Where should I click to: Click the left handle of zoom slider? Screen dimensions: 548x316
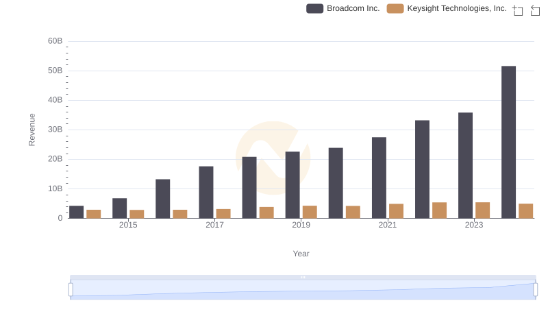click(x=71, y=290)
